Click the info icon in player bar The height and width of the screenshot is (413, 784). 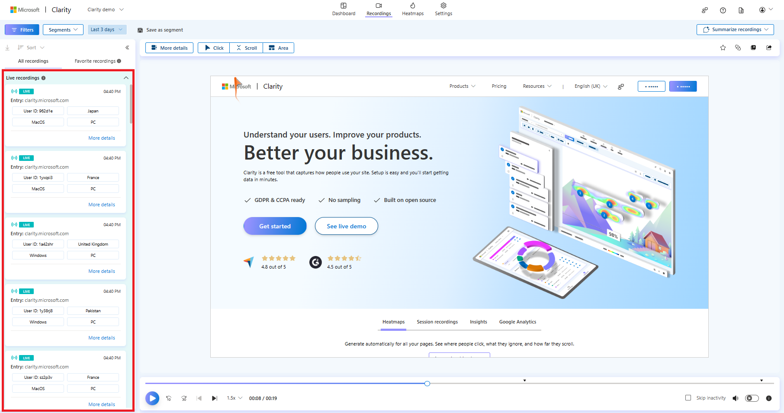pos(769,398)
